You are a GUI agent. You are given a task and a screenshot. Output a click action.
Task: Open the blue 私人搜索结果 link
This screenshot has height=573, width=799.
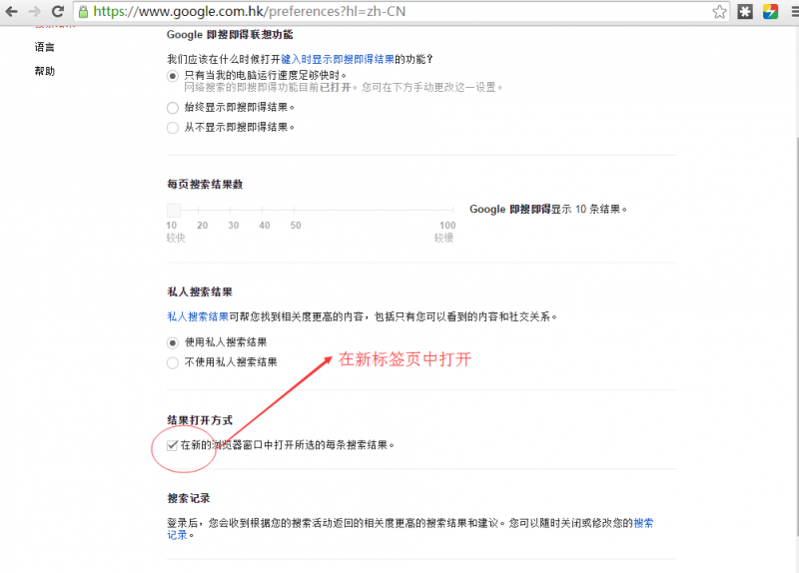[198, 316]
